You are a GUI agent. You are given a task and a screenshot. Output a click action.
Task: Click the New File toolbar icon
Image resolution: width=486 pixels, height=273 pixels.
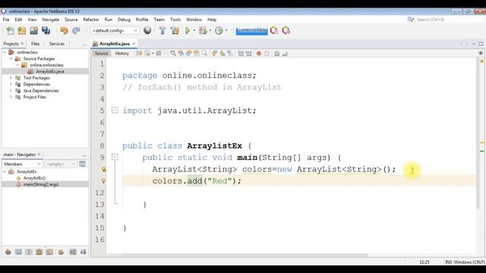pyautogui.click(x=10, y=30)
